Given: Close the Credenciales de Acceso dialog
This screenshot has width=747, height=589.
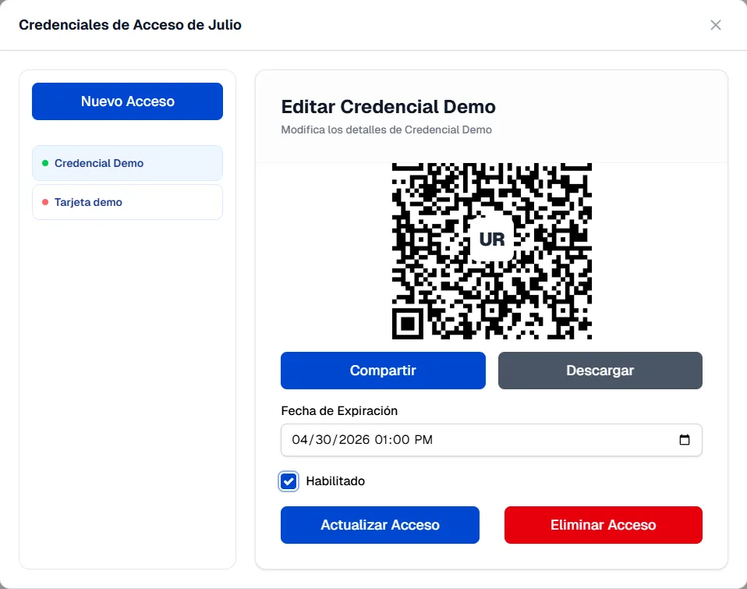Looking at the screenshot, I should 715,25.
